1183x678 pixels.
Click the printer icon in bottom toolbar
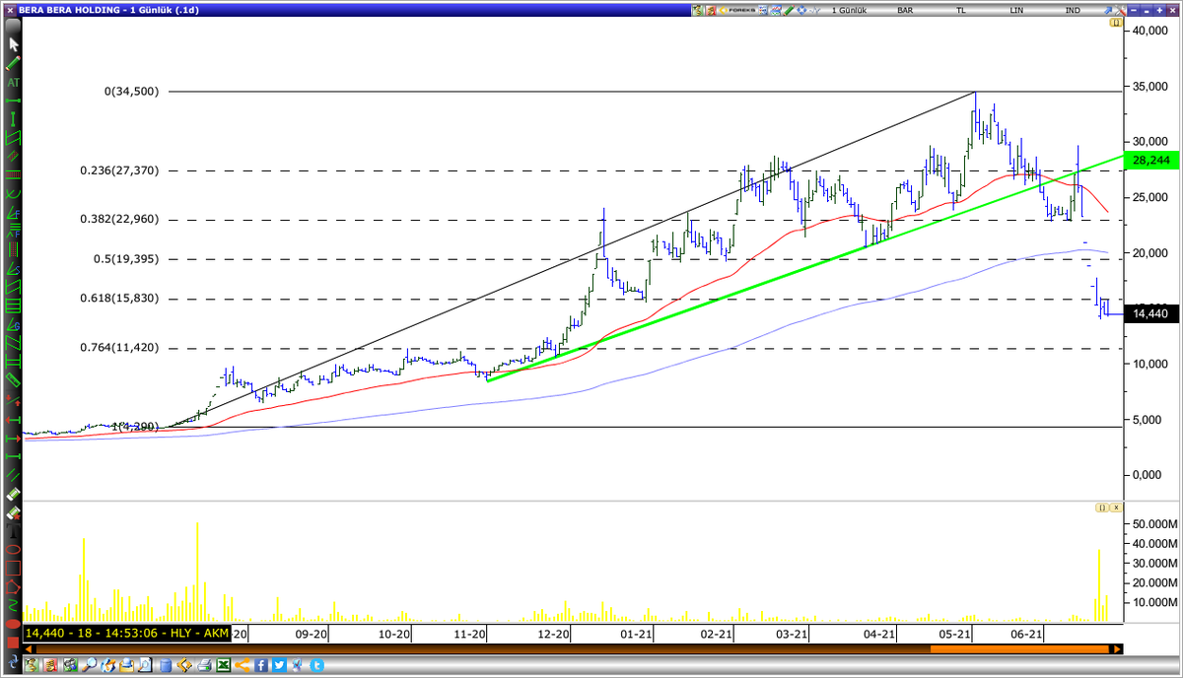click(x=204, y=665)
